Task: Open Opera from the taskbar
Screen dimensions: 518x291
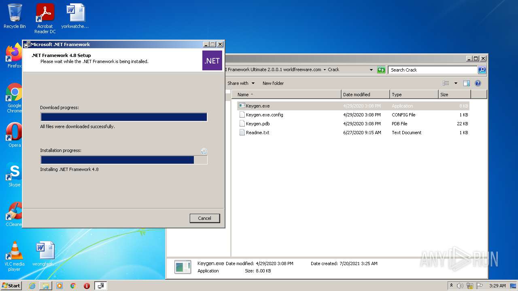Action: tap(87, 286)
